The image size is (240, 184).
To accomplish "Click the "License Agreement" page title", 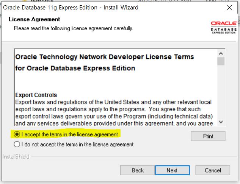I will (x=34, y=19).
